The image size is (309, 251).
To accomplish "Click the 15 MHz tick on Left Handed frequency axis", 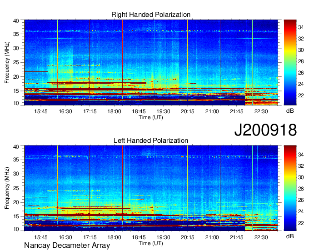I will coord(16,216).
